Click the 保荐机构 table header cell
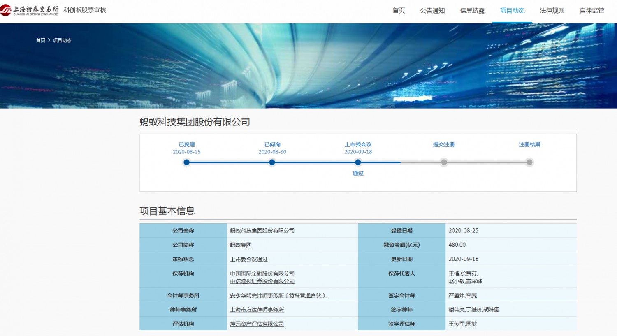 [x=183, y=277]
